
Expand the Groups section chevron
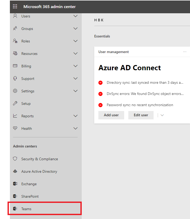tap(75, 29)
